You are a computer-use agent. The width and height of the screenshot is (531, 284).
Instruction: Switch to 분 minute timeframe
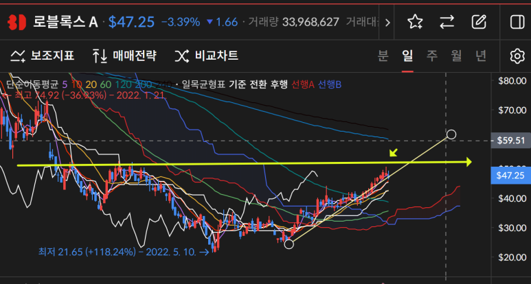pyautogui.click(x=383, y=56)
